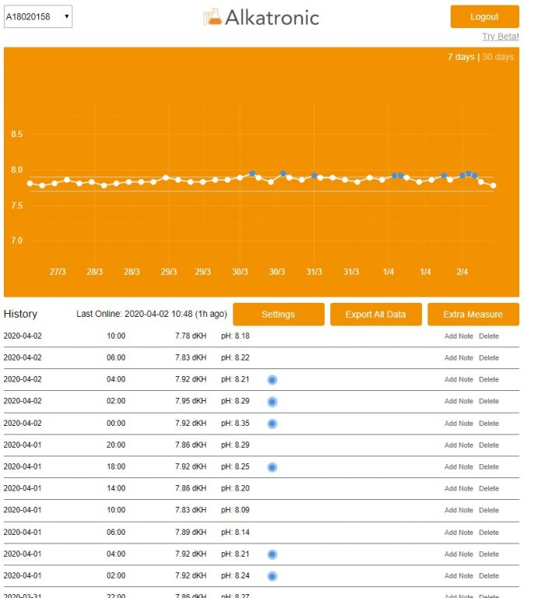
Task: Click blue dot icon on 2020-04-01 04:00 row
Action: tap(272, 554)
